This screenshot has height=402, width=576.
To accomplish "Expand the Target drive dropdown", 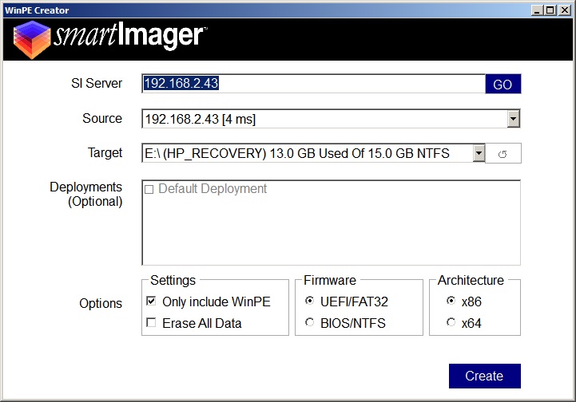I will [479, 153].
